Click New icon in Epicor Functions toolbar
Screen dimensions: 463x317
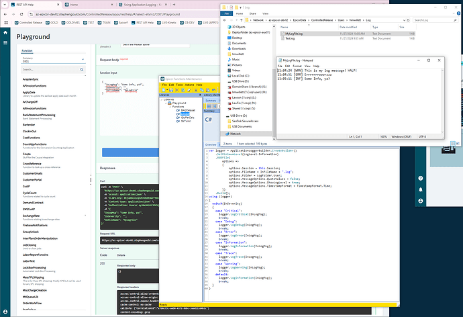[x=163, y=90]
